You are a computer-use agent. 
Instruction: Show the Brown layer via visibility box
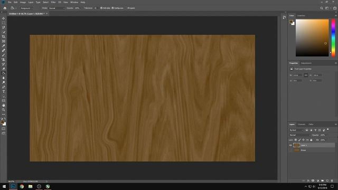pos(290,150)
